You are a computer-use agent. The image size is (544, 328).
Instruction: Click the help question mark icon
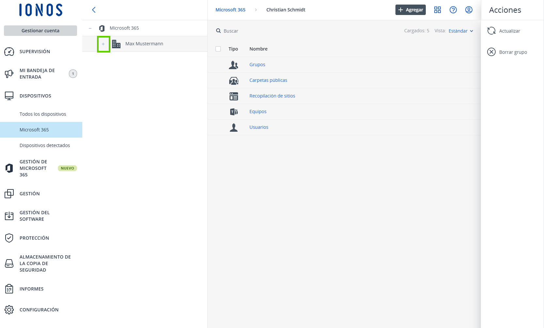coord(453,10)
